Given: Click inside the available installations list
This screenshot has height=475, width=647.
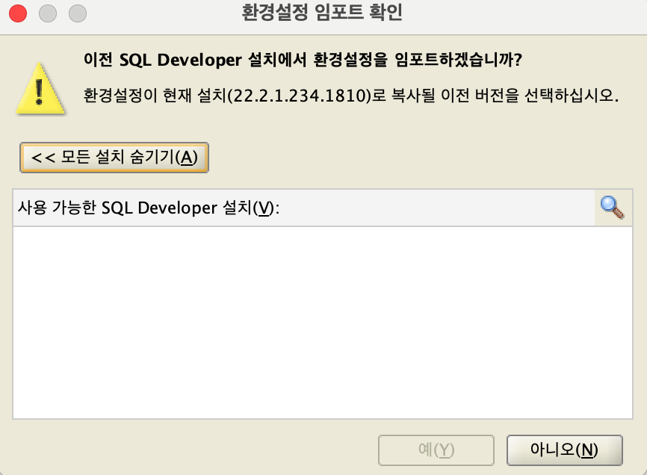Looking at the screenshot, I should [323, 323].
